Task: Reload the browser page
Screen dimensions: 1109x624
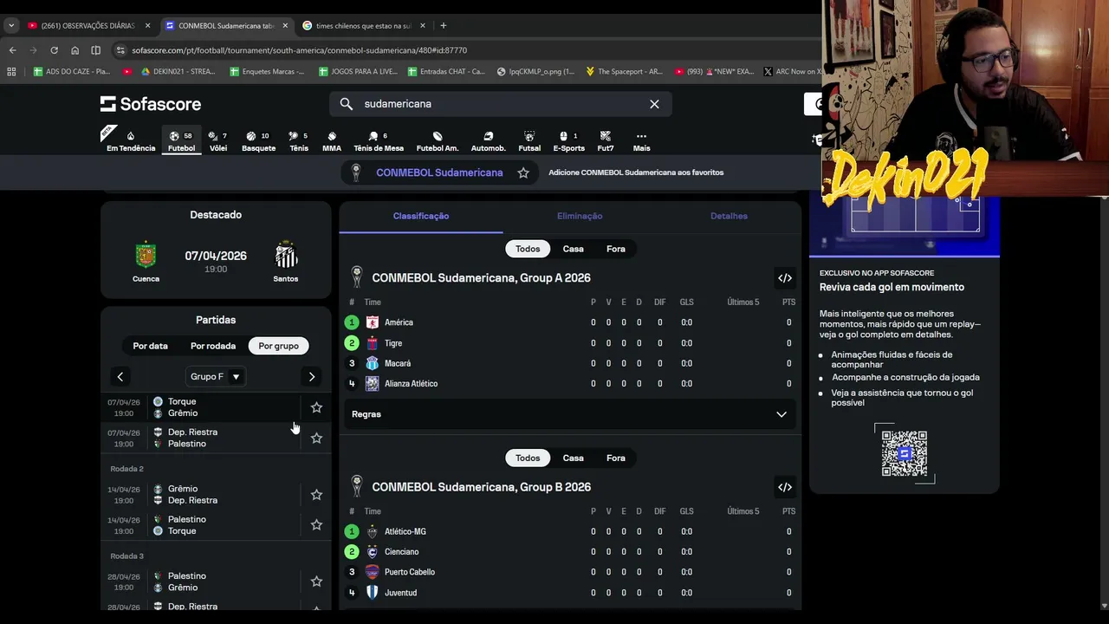Action: pyautogui.click(x=54, y=50)
